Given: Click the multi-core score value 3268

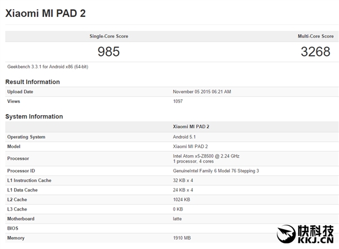Looking at the screenshot, I should point(315,51).
